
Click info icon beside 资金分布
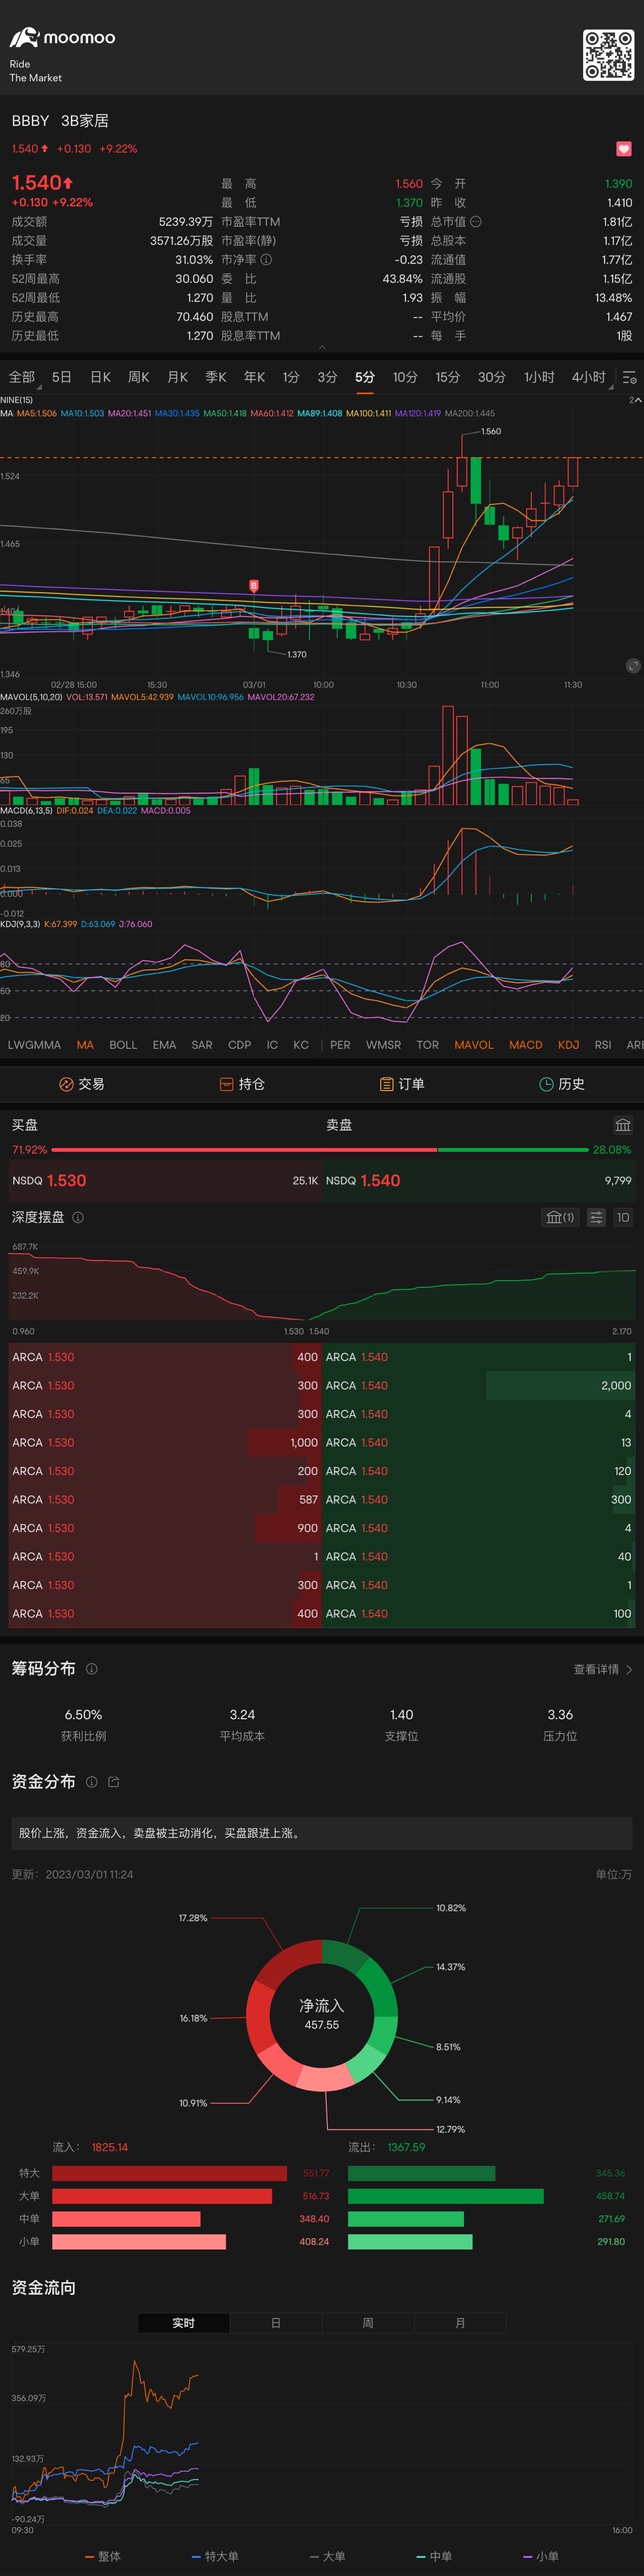tap(92, 1782)
